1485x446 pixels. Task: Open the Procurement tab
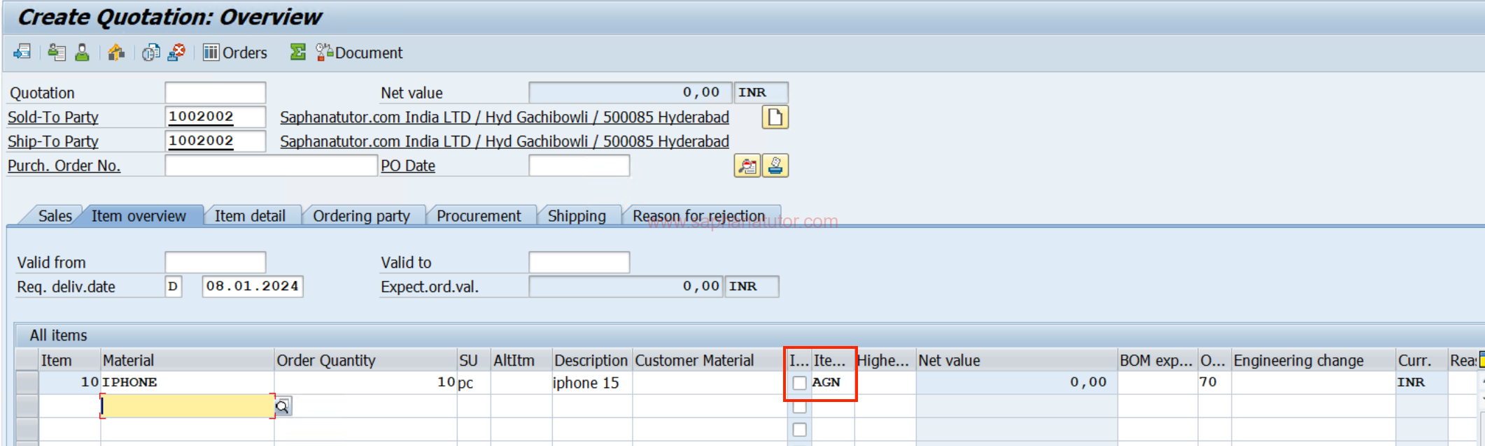[x=479, y=216]
